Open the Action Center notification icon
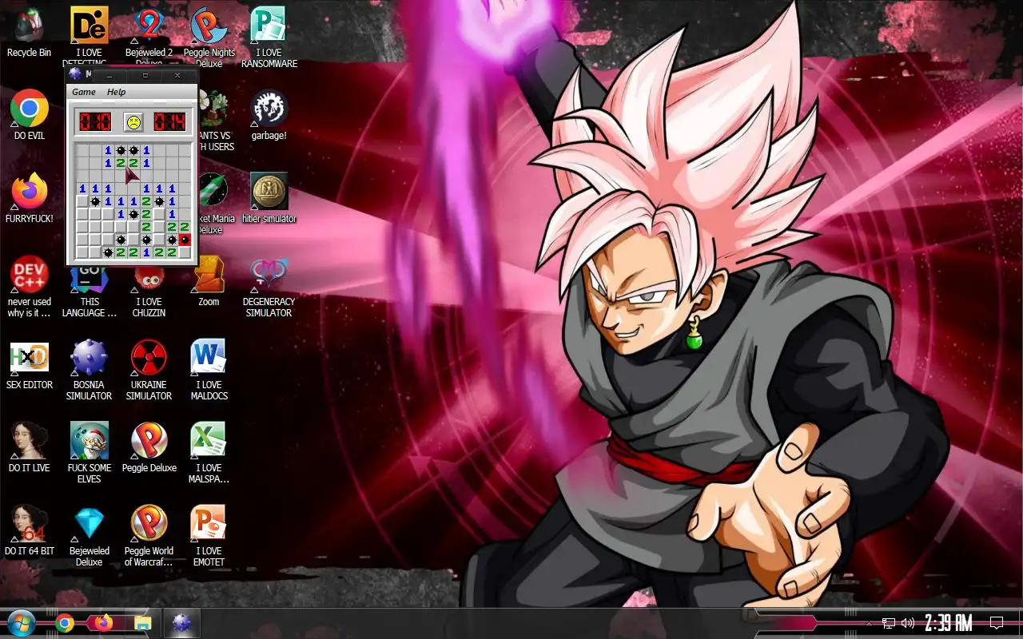Screen dimensions: 1023x639 997,623
